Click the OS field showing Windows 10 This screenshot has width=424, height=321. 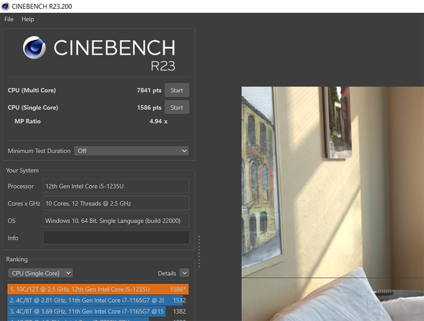(x=116, y=220)
